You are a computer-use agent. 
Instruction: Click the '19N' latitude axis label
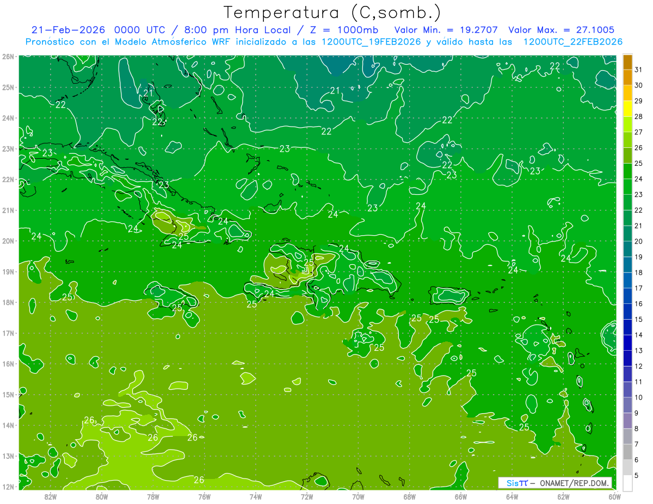[8, 272]
